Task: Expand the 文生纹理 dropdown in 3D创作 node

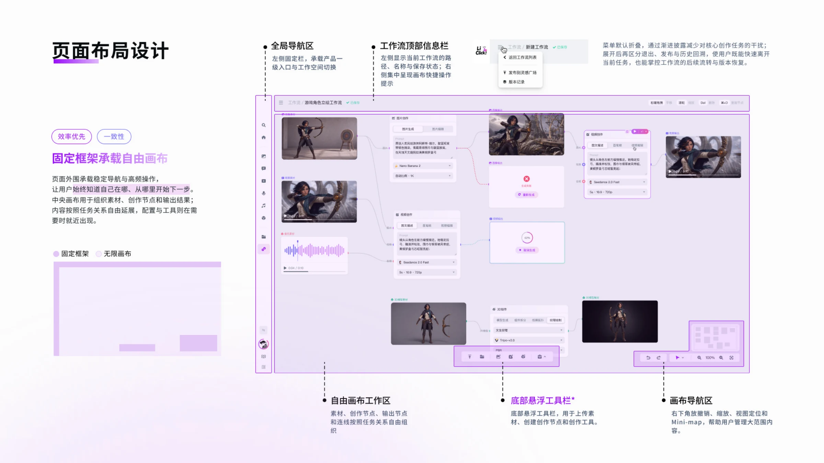Action: (529, 330)
